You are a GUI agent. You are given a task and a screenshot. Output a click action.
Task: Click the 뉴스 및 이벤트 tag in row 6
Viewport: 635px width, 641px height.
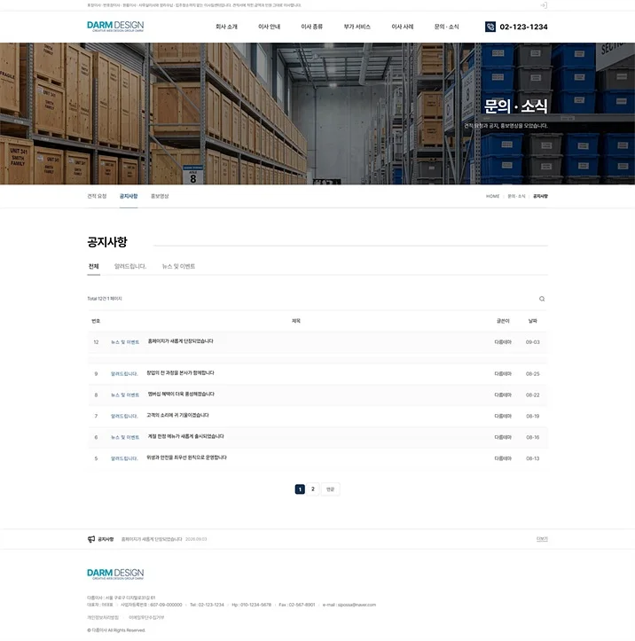[x=125, y=438]
